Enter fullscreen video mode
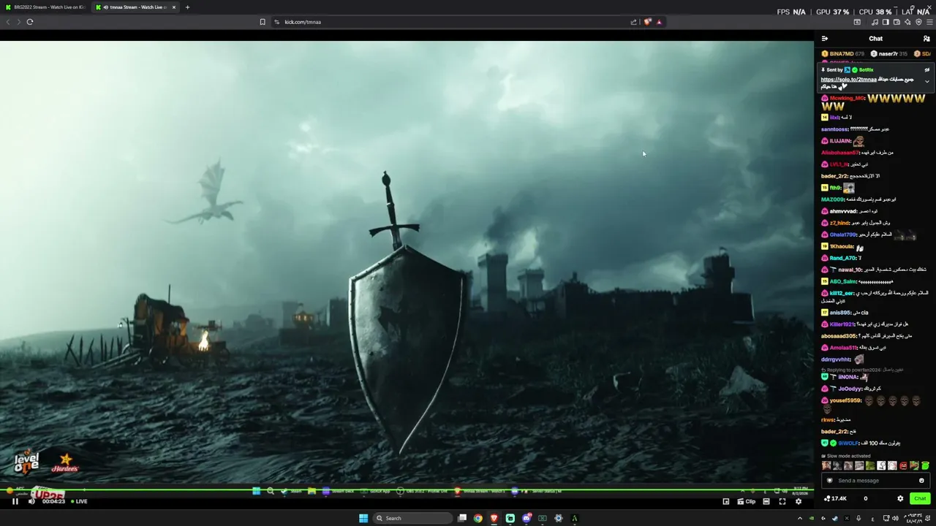This screenshot has width=936, height=526. [782, 501]
